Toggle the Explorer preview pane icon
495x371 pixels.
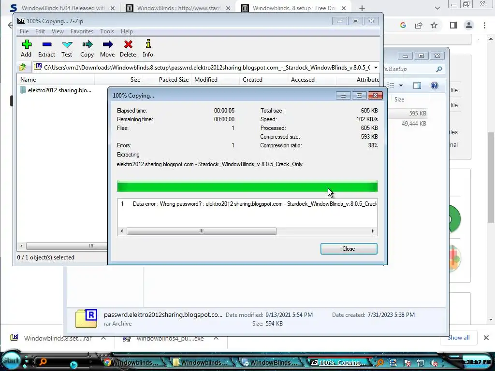[417, 86]
